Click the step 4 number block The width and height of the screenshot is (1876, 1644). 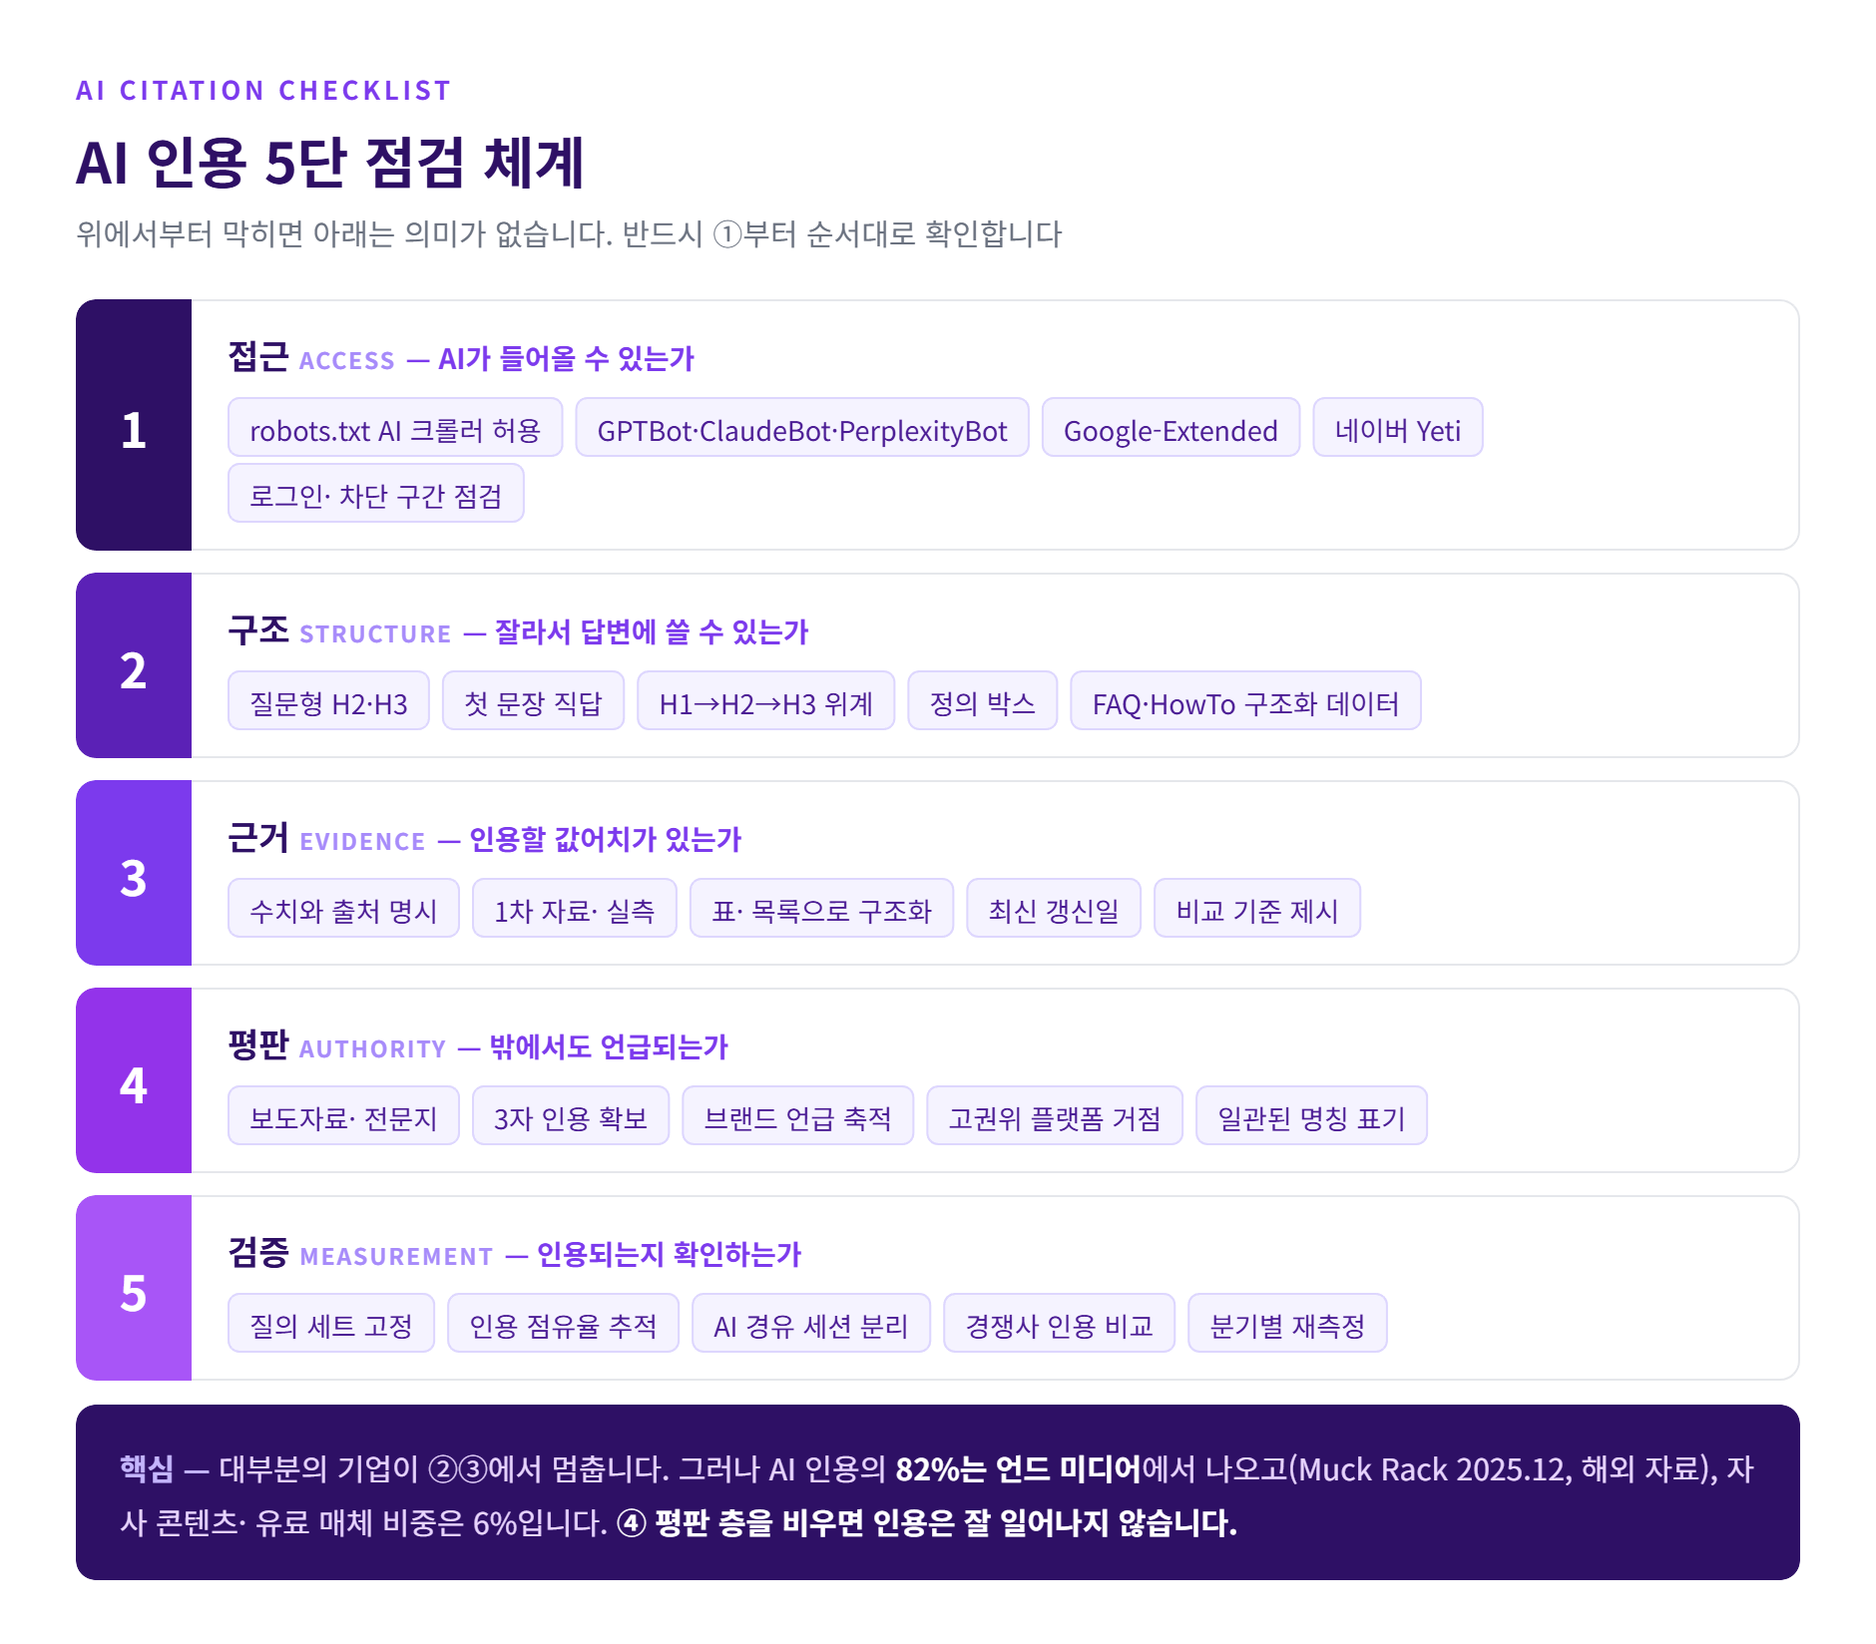point(134,1080)
